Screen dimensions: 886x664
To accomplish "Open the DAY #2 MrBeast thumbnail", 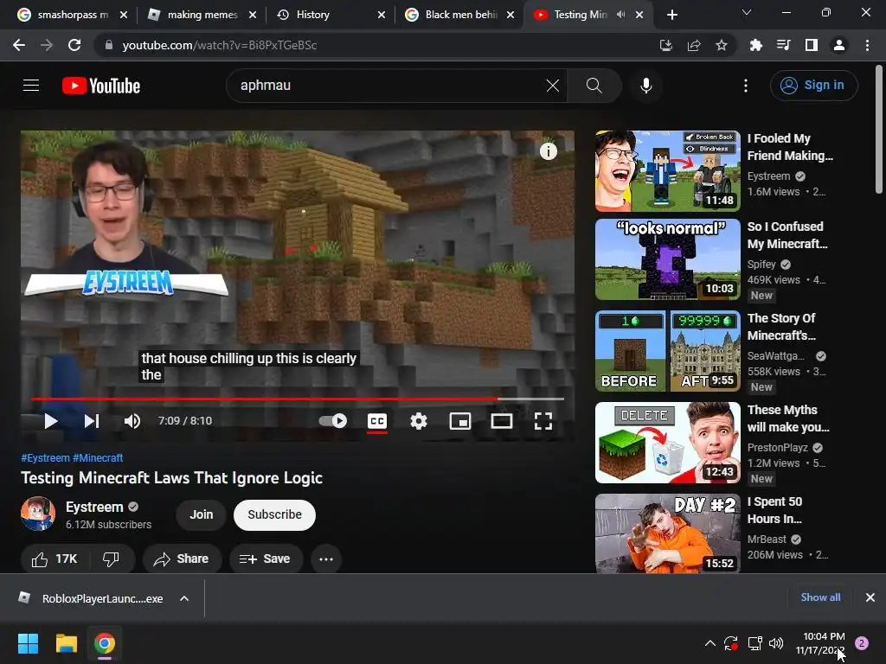I will (668, 533).
